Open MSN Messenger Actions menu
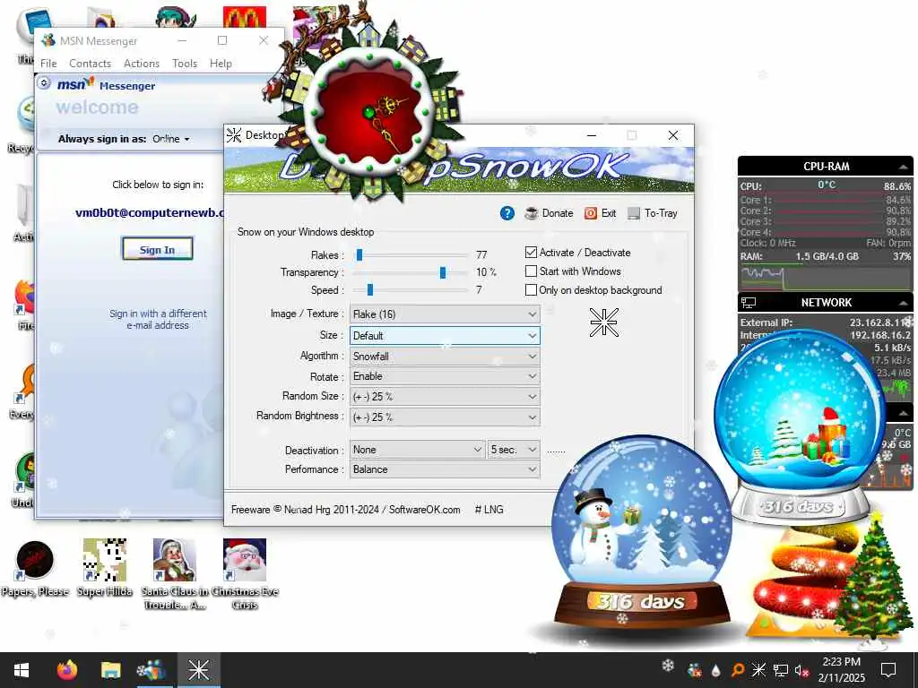918x688 pixels. [142, 64]
